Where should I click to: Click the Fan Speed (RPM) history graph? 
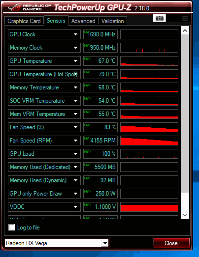point(149,141)
